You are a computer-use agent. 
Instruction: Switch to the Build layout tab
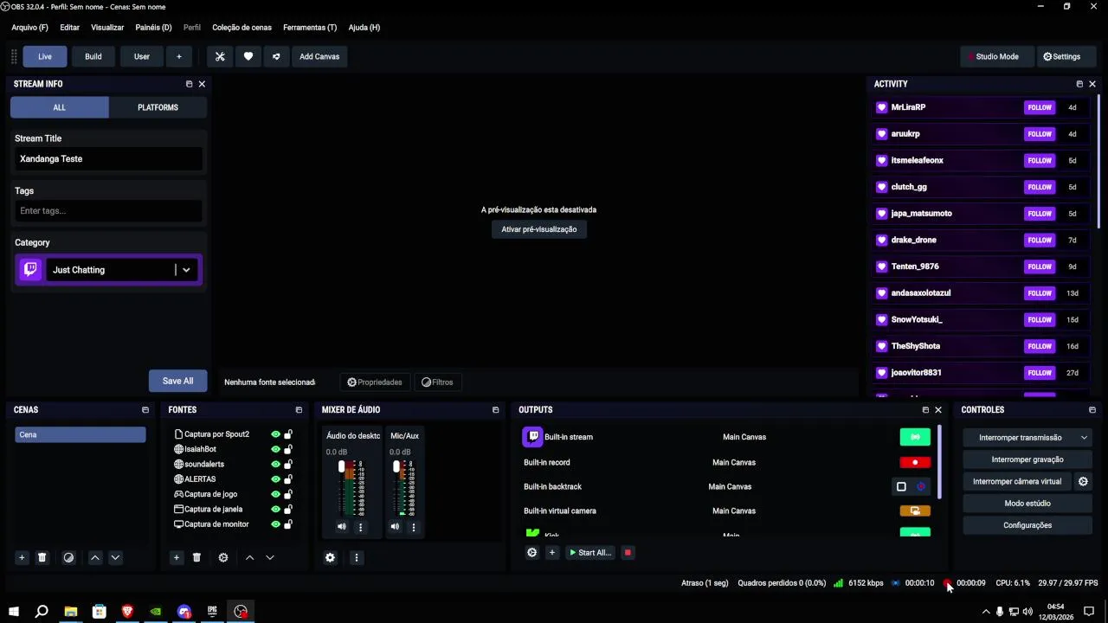[x=93, y=56]
